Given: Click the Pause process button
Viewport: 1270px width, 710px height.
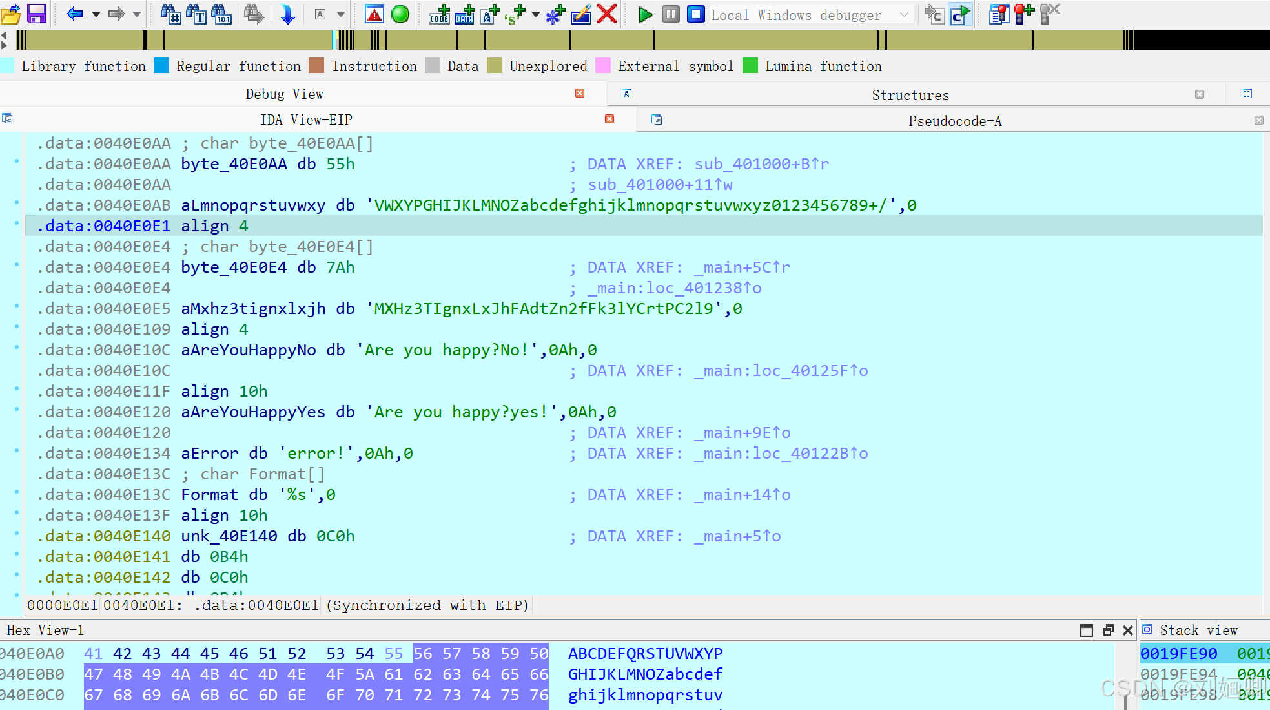Looking at the screenshot, I should (x=670, y=14).
